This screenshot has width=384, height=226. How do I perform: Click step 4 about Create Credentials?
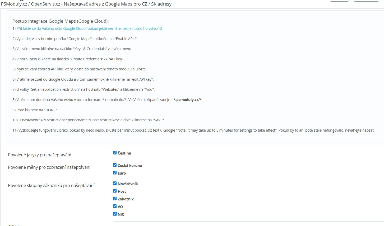click(68, 59)
